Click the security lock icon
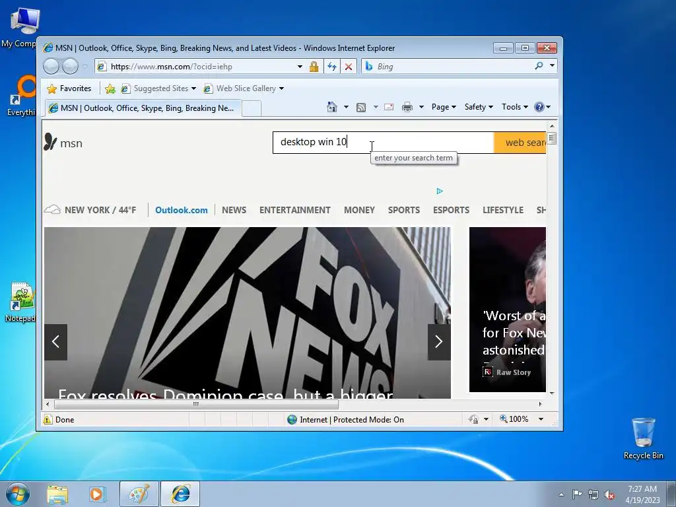This screenshot has width=676, height=507. click(314, 67)
